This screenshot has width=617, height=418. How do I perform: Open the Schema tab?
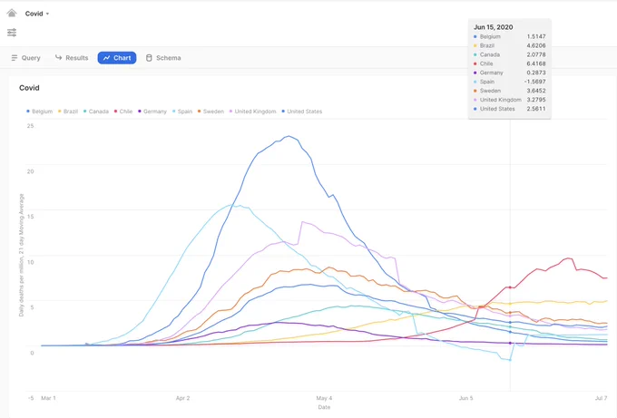163,58
